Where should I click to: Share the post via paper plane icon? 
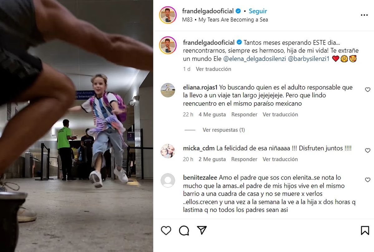[202, 230]
